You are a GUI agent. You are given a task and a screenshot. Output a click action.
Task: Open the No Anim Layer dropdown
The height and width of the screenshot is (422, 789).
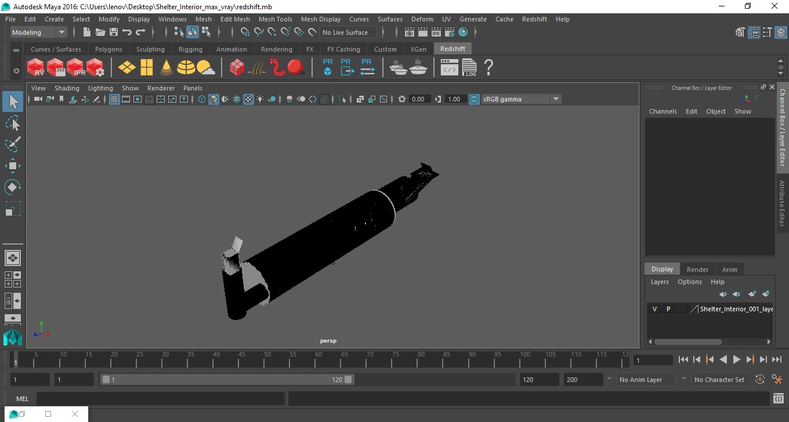645,380
